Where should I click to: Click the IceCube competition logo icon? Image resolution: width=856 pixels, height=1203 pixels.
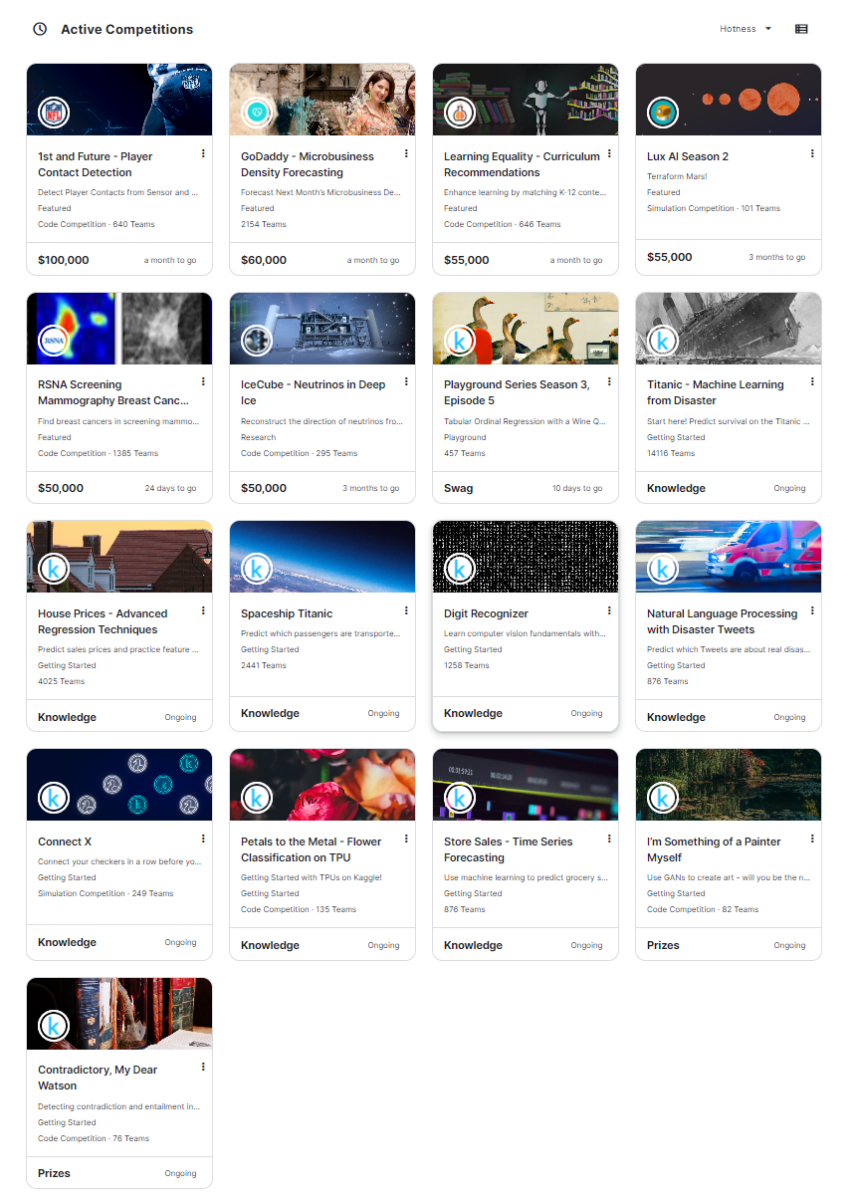tap(256, 341)
